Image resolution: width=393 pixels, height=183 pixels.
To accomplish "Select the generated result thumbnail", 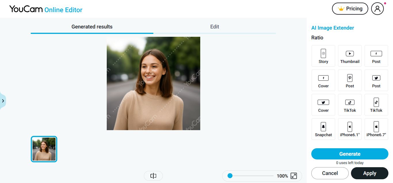I will point(44,149).
